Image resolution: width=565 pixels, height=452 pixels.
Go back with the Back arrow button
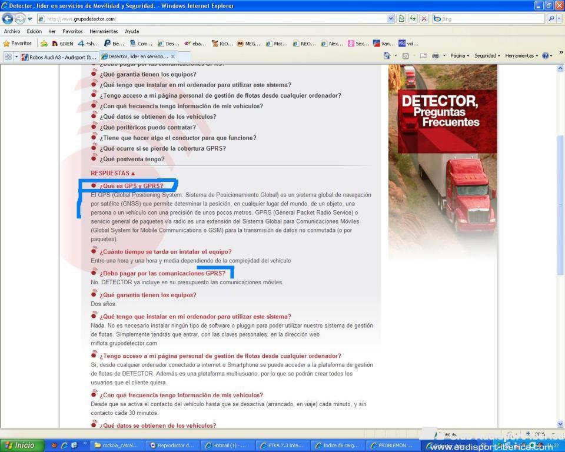(x=8, y=18)
